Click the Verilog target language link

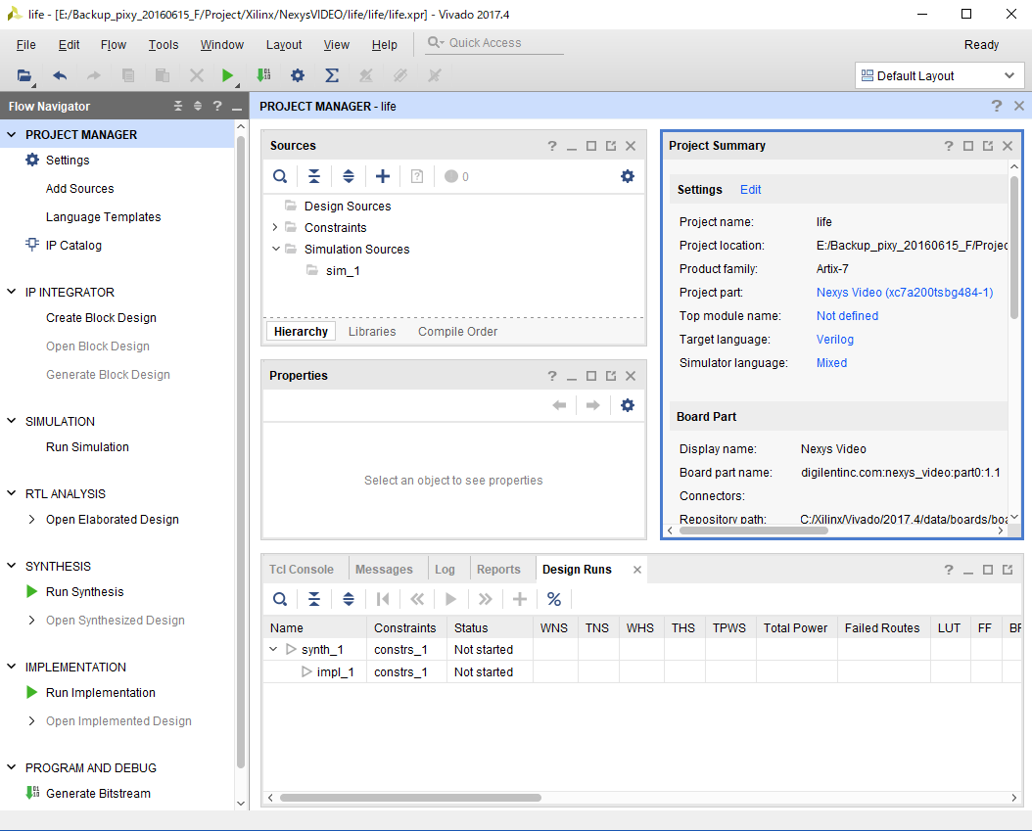834,340
